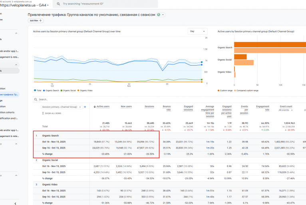This screenshot has height=205, width=306.
Task: Collapse the sidebar with the bottom chevron
Action: pyautogui.click(x=15, y=203)
